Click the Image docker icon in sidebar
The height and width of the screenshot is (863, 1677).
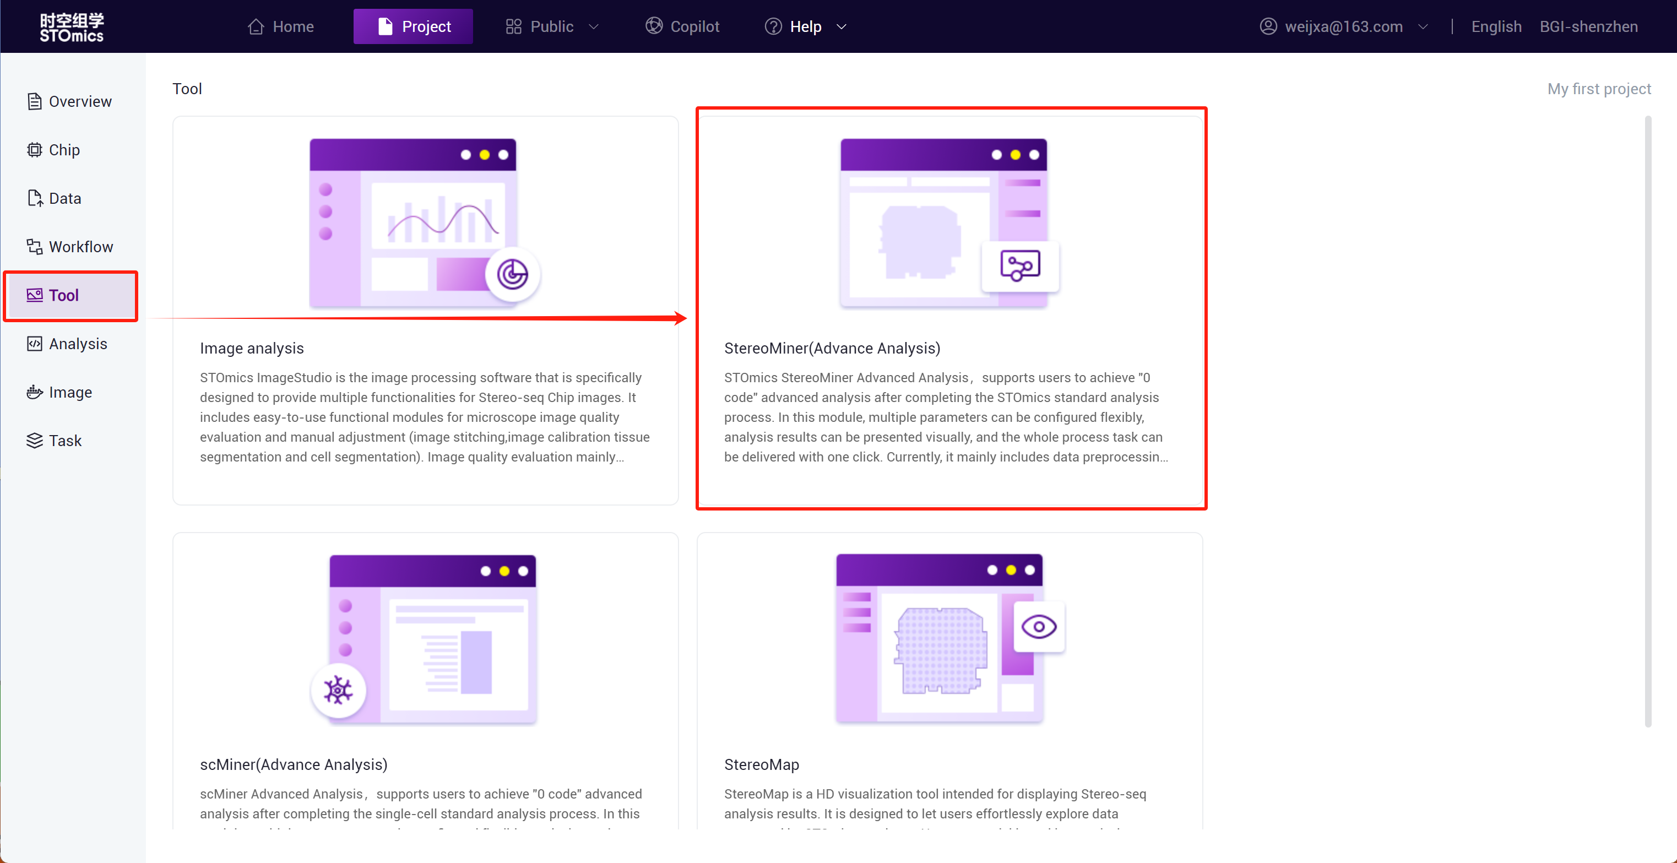tap(34, 393)
